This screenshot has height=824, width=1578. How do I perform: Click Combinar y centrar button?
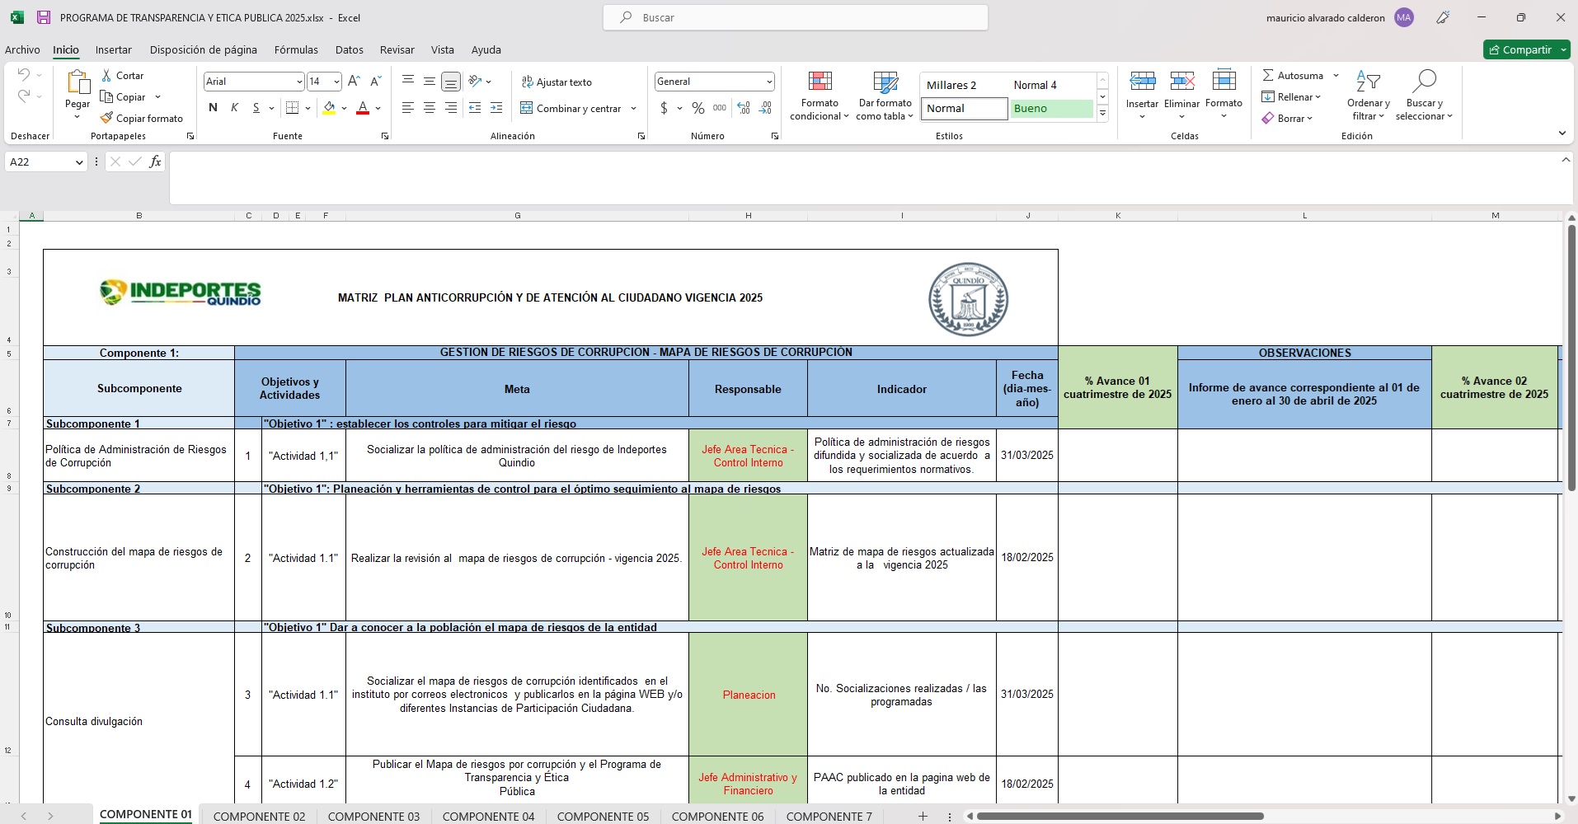[x=571, y=108]
